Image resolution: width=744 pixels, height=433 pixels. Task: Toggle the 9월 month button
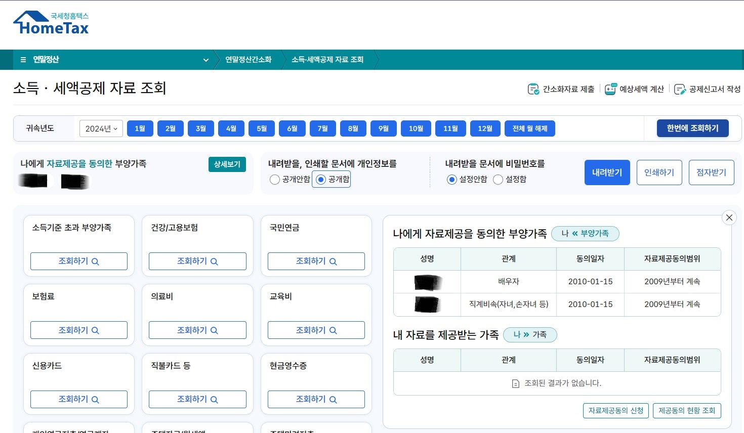384,128
